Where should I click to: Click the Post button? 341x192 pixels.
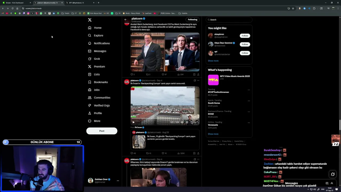tap(102, 131)
